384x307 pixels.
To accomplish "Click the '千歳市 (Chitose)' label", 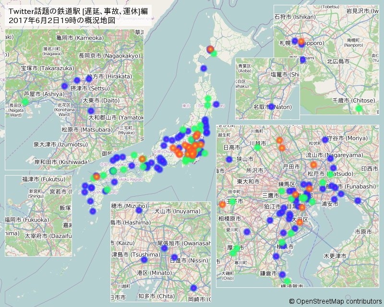I will (x=354, y=100).
